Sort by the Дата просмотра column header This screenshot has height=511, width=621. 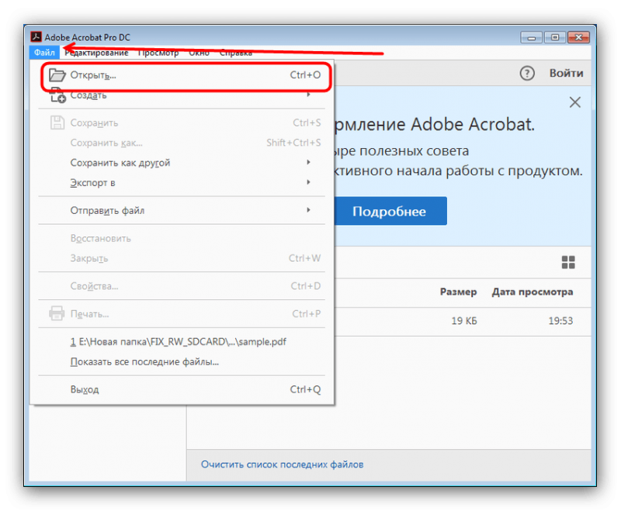[533, 292]
